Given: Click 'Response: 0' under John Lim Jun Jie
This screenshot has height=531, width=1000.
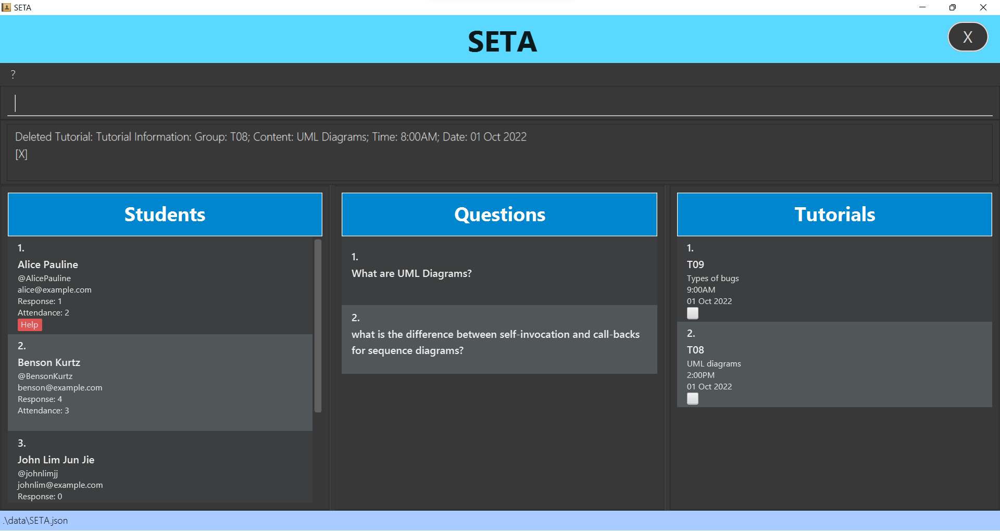Looking at the screenshot, I should (x=40, y=497).
